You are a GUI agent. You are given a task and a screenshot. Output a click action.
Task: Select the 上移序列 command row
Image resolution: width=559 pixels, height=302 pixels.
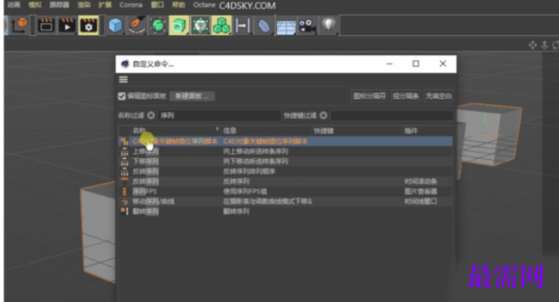(x=285, y=151)
